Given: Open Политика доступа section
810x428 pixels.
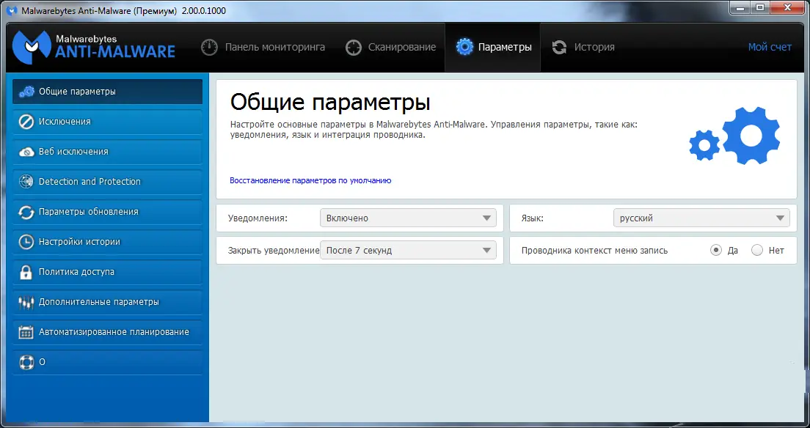Looking at the screenshot, I should (x=107, y=272).
